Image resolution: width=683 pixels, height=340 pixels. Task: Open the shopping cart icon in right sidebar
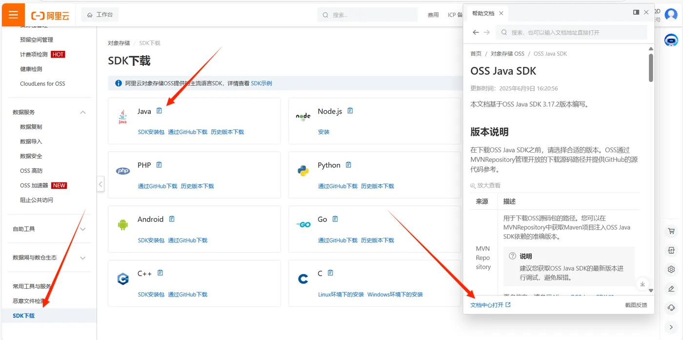pyautogui.click(x=671, y=231)
